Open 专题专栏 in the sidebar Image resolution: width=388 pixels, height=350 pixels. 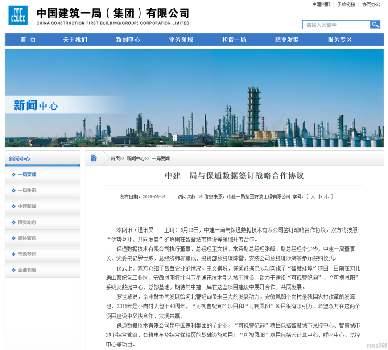pyautogui.click(x=27, y=254)
